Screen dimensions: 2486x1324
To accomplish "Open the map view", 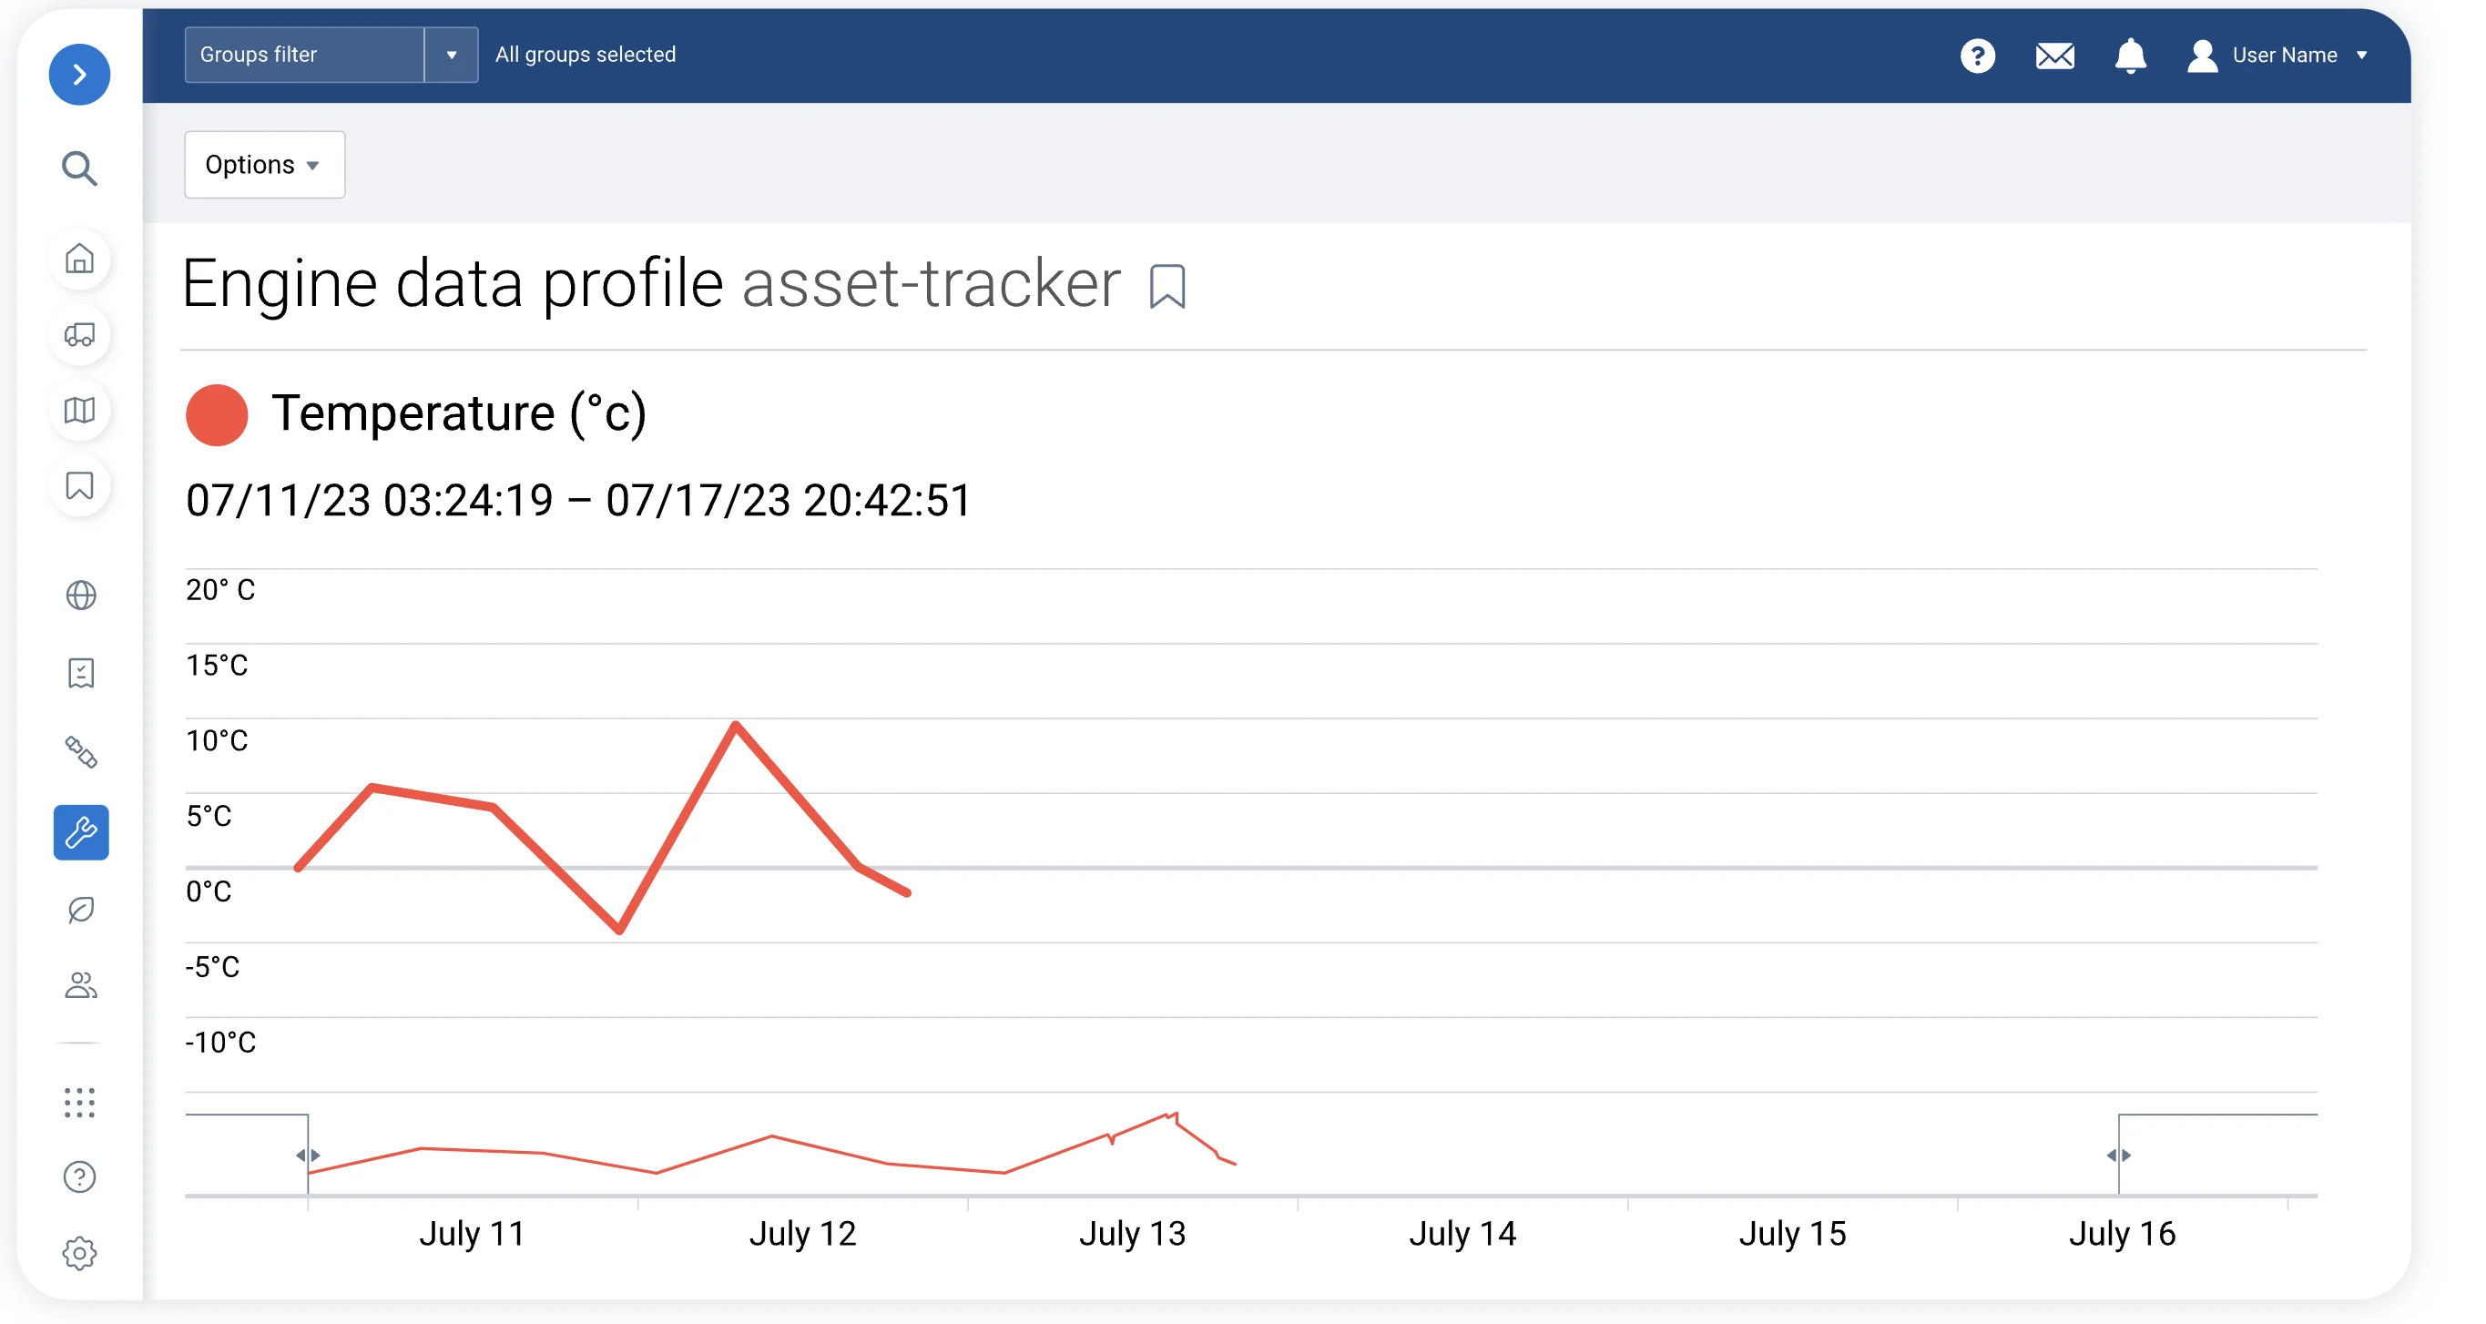I will 80,411.
